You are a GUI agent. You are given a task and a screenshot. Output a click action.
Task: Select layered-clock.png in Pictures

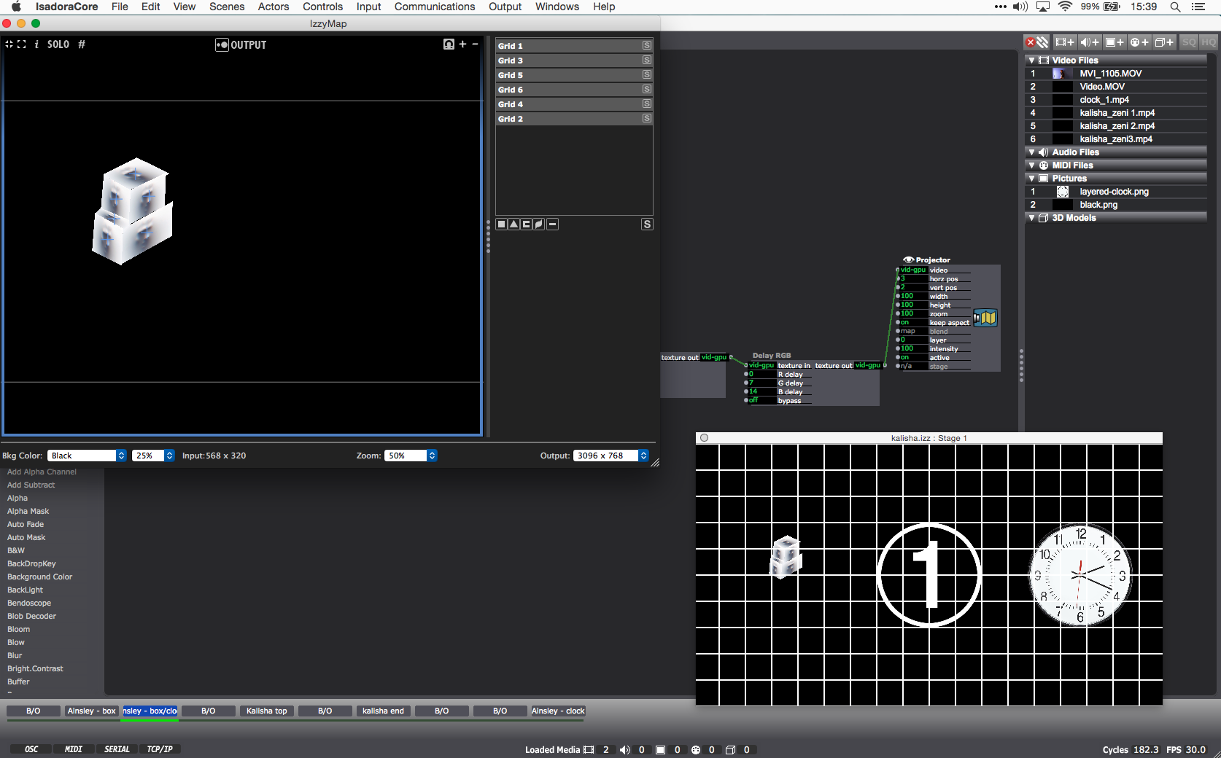pyautogui.click(x=1114, y=192)
